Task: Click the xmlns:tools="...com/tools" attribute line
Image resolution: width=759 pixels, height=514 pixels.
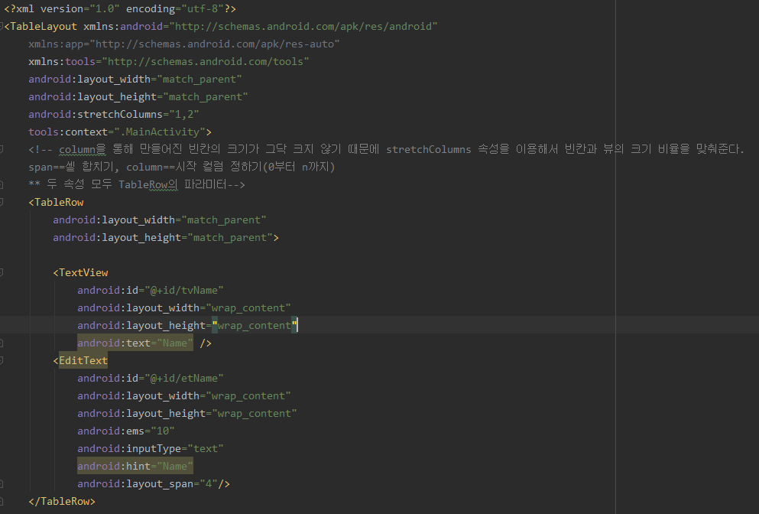Action: 168,61
